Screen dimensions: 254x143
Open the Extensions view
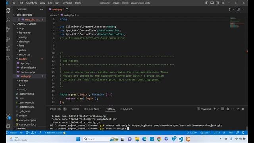tap(8, 48)
